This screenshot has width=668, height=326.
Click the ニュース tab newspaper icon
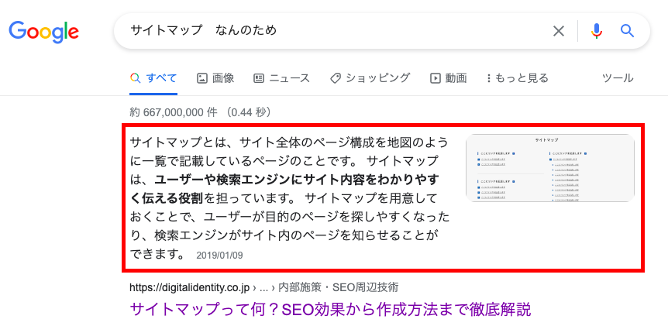(x=259, y=78)
